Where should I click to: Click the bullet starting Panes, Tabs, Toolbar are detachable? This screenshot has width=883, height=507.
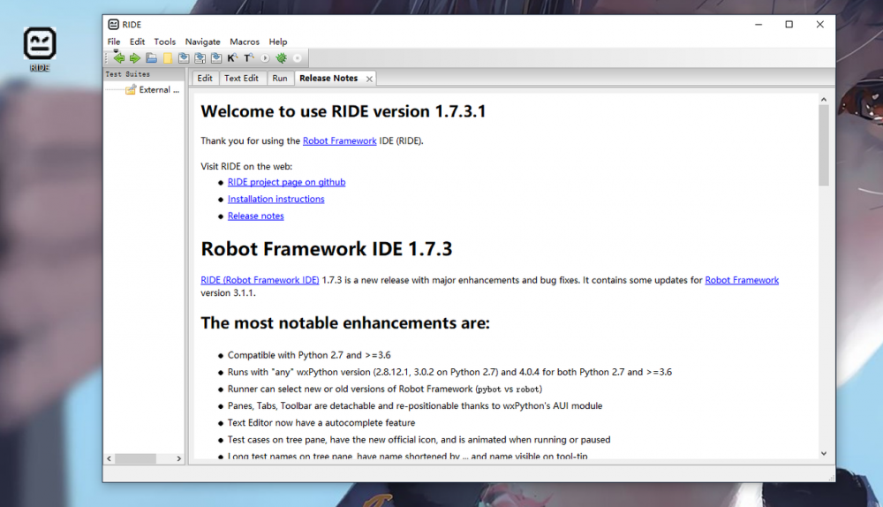[415, 405]
